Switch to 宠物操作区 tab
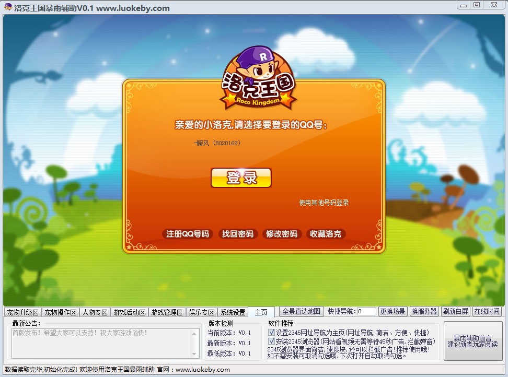The width and height of the screenshot is (508, 377). (x=60, y=312)
